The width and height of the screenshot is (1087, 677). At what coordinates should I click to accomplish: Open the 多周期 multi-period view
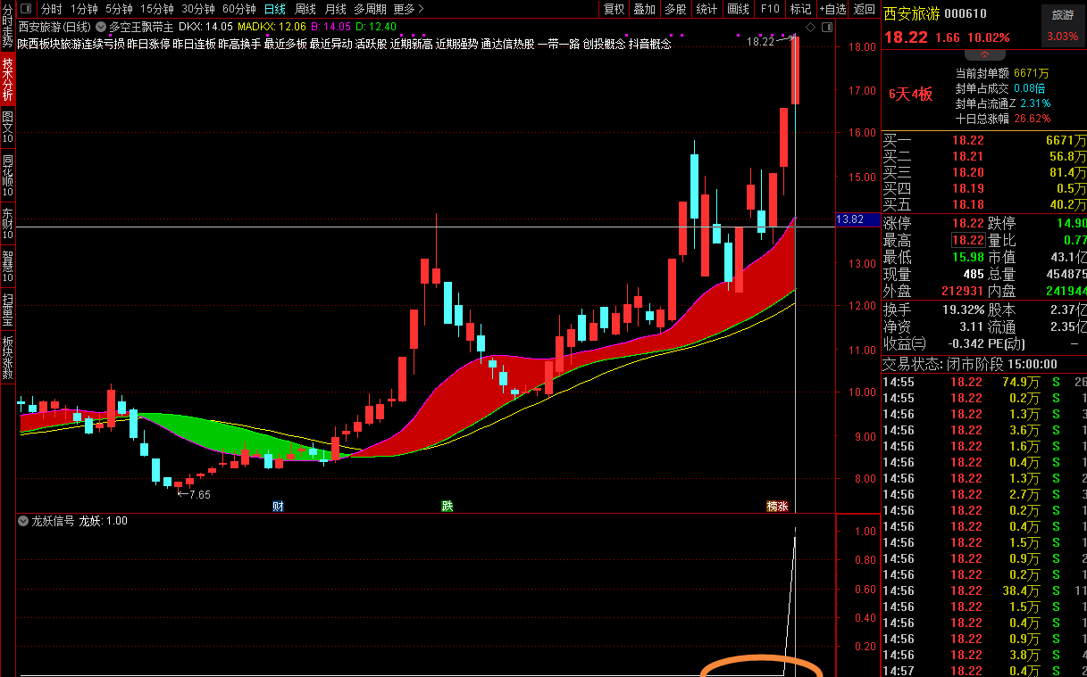pos(370,9)
